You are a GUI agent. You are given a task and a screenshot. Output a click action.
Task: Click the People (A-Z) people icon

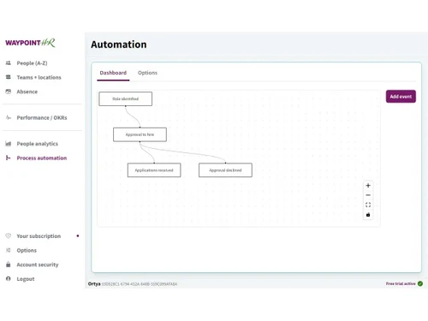[9, 62]
